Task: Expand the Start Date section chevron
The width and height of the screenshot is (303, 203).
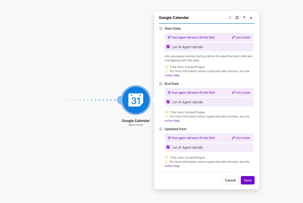Action: tap(161, 29)
